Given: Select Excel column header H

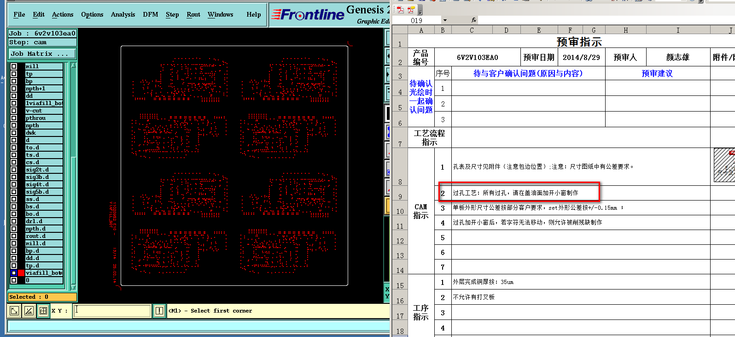Looking at the screenshot, I should point(625,30).
